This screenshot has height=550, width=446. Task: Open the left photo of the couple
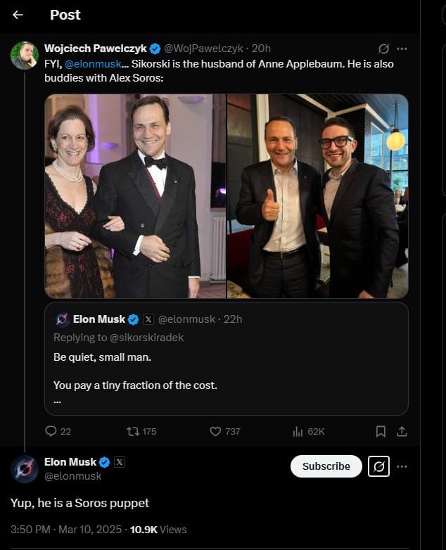[x=136, y=196]
